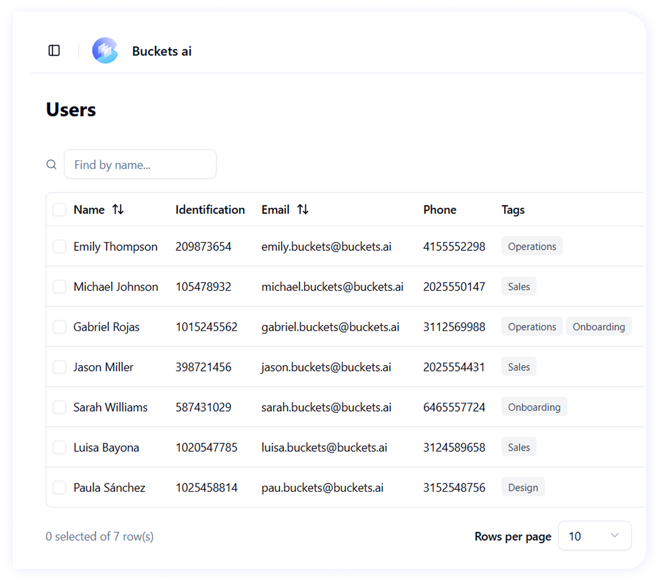Click Jason Miller's phone number 2025554431
This screenshot has width=660, height=583.
point(454,367)
